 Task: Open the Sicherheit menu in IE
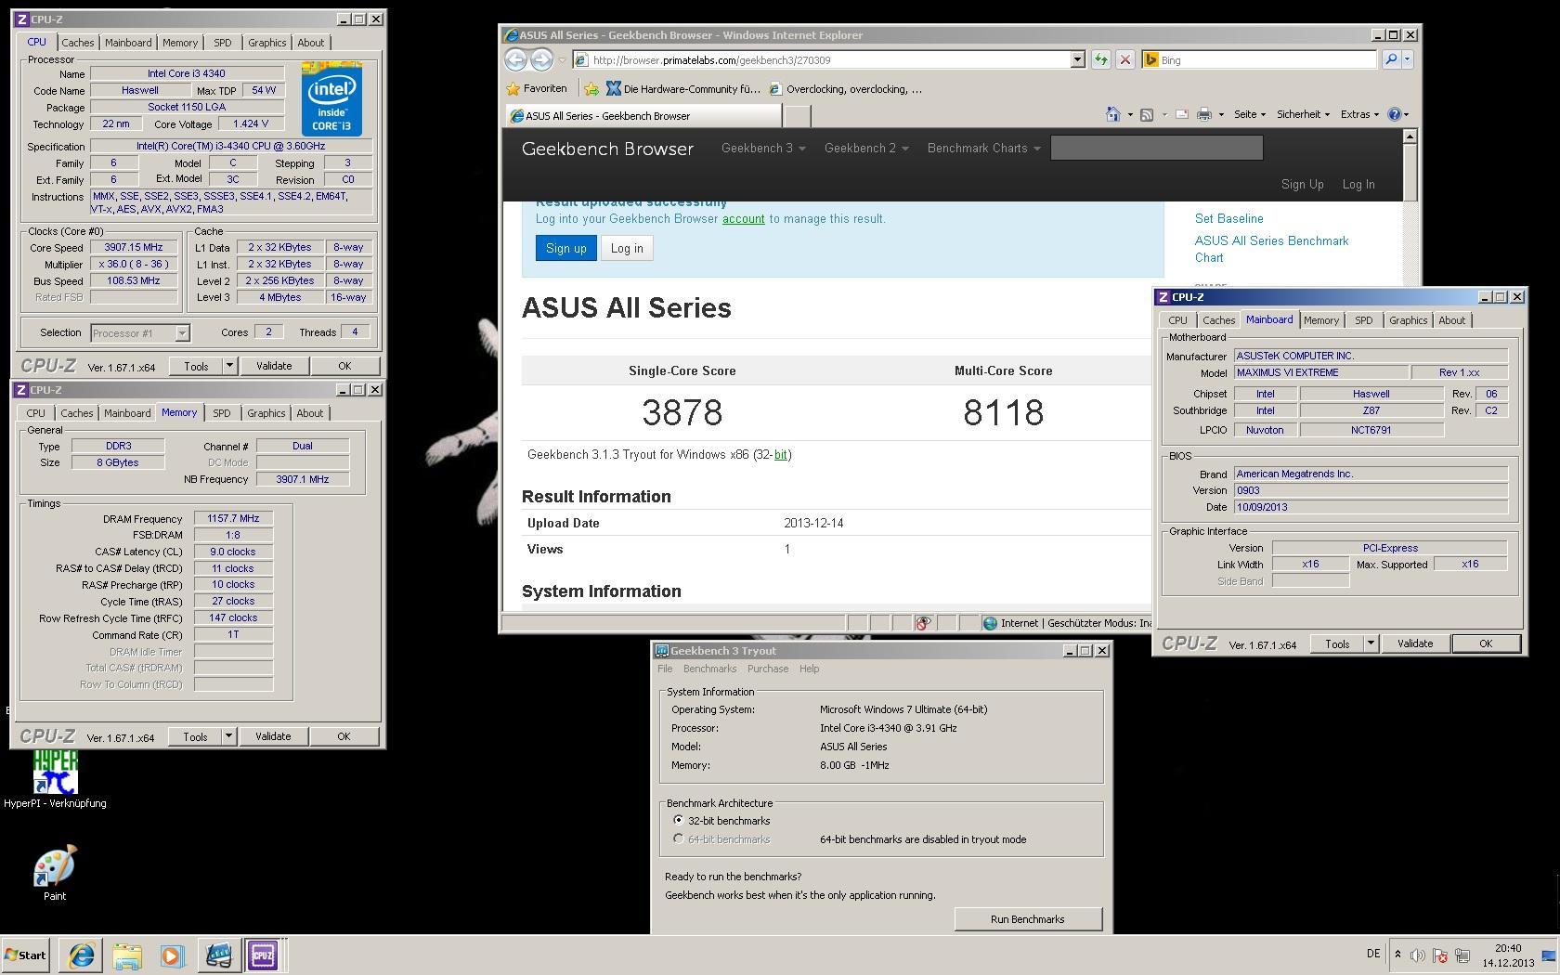1303,114
